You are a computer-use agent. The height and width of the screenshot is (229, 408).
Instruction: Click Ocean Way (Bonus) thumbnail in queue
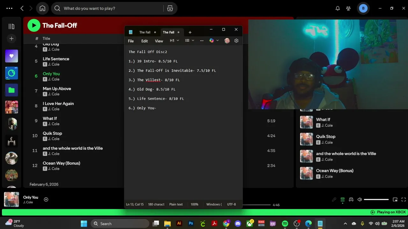click(306, 173)
